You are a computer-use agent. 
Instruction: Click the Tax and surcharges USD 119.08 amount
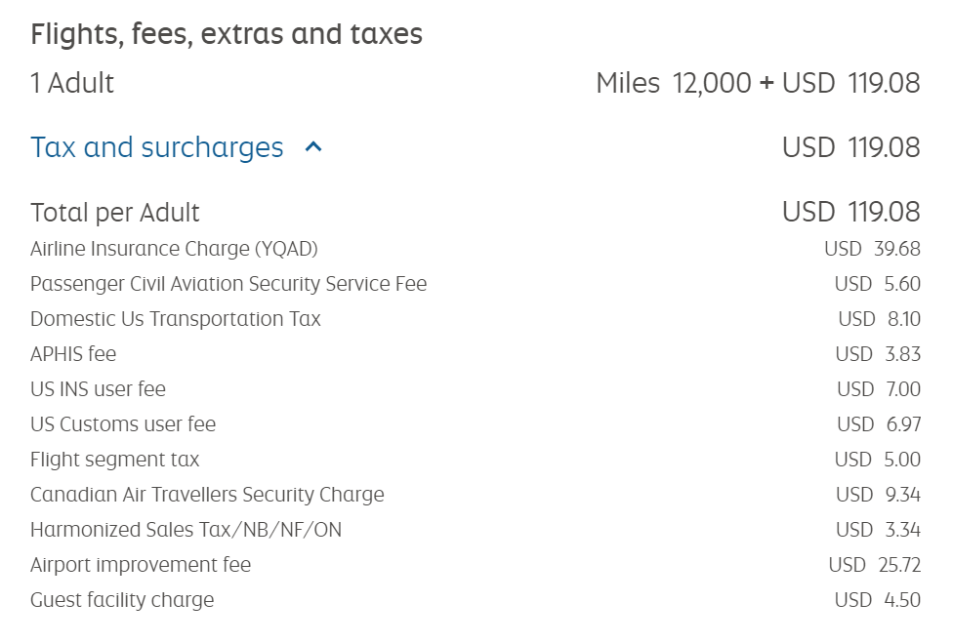coord(850,147)
